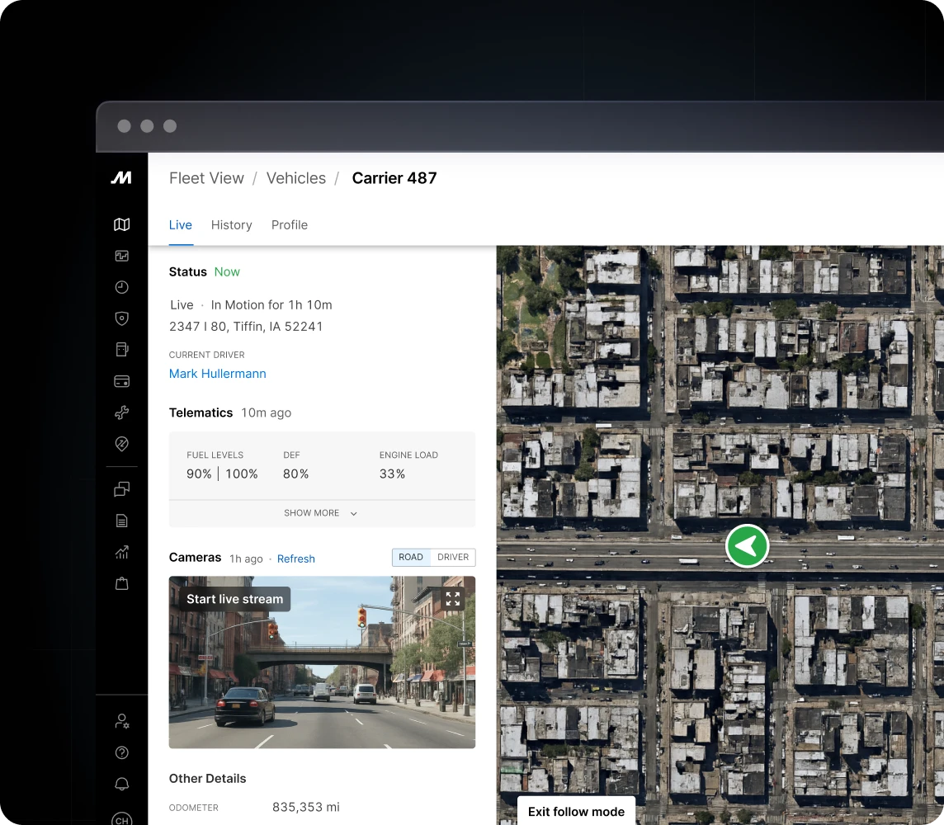Switch camera view to ROAD
Viewport: 944px width, 825px height.
pos(411,558)
